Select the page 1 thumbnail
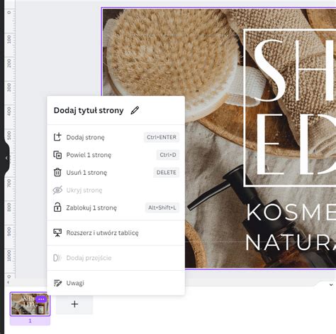 pyautogui.click(x=30, y=304)
